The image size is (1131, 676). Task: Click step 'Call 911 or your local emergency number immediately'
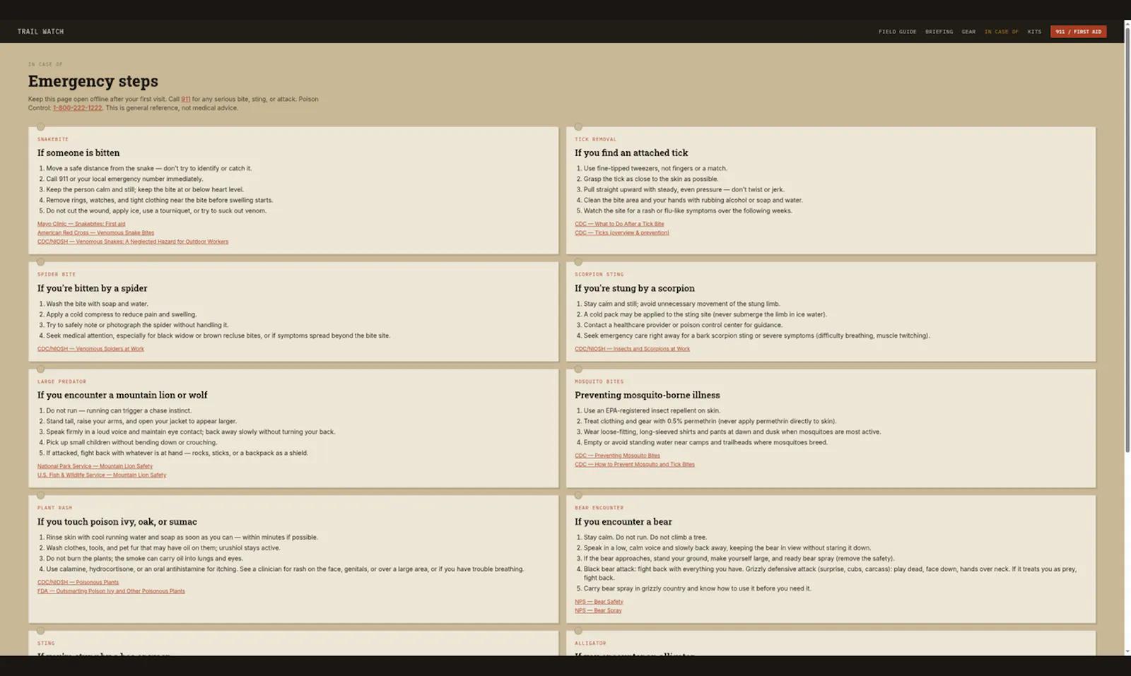pos(124,179)
